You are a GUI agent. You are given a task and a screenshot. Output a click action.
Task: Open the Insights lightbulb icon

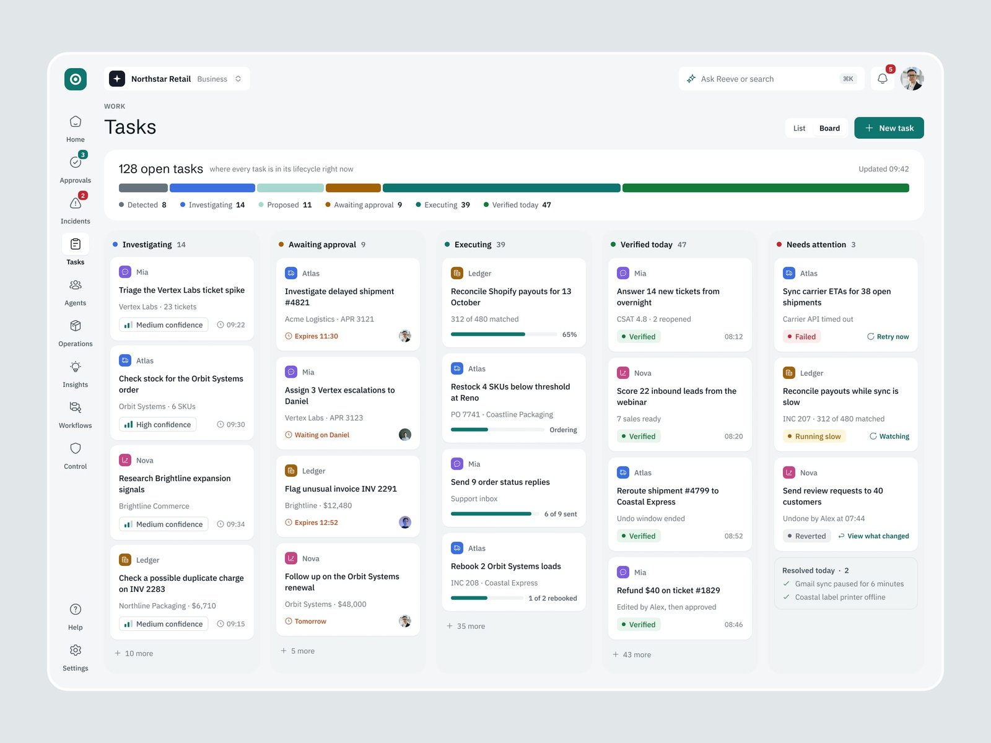tap(76, 367)
